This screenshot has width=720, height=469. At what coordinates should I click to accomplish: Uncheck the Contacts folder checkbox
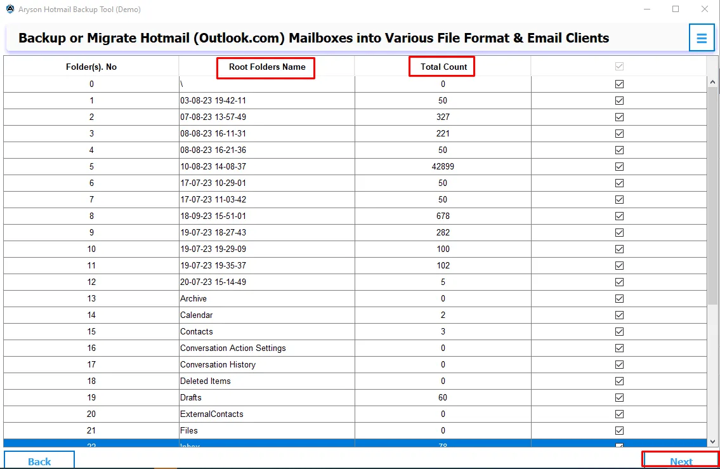pyautogui.click(x=619, y=332)
